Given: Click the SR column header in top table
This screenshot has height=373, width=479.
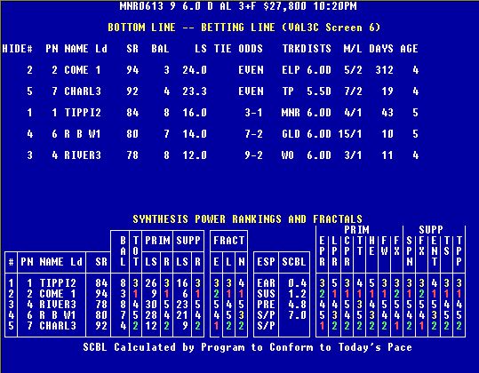Looking at the screenshot, I should pos(132,49).
